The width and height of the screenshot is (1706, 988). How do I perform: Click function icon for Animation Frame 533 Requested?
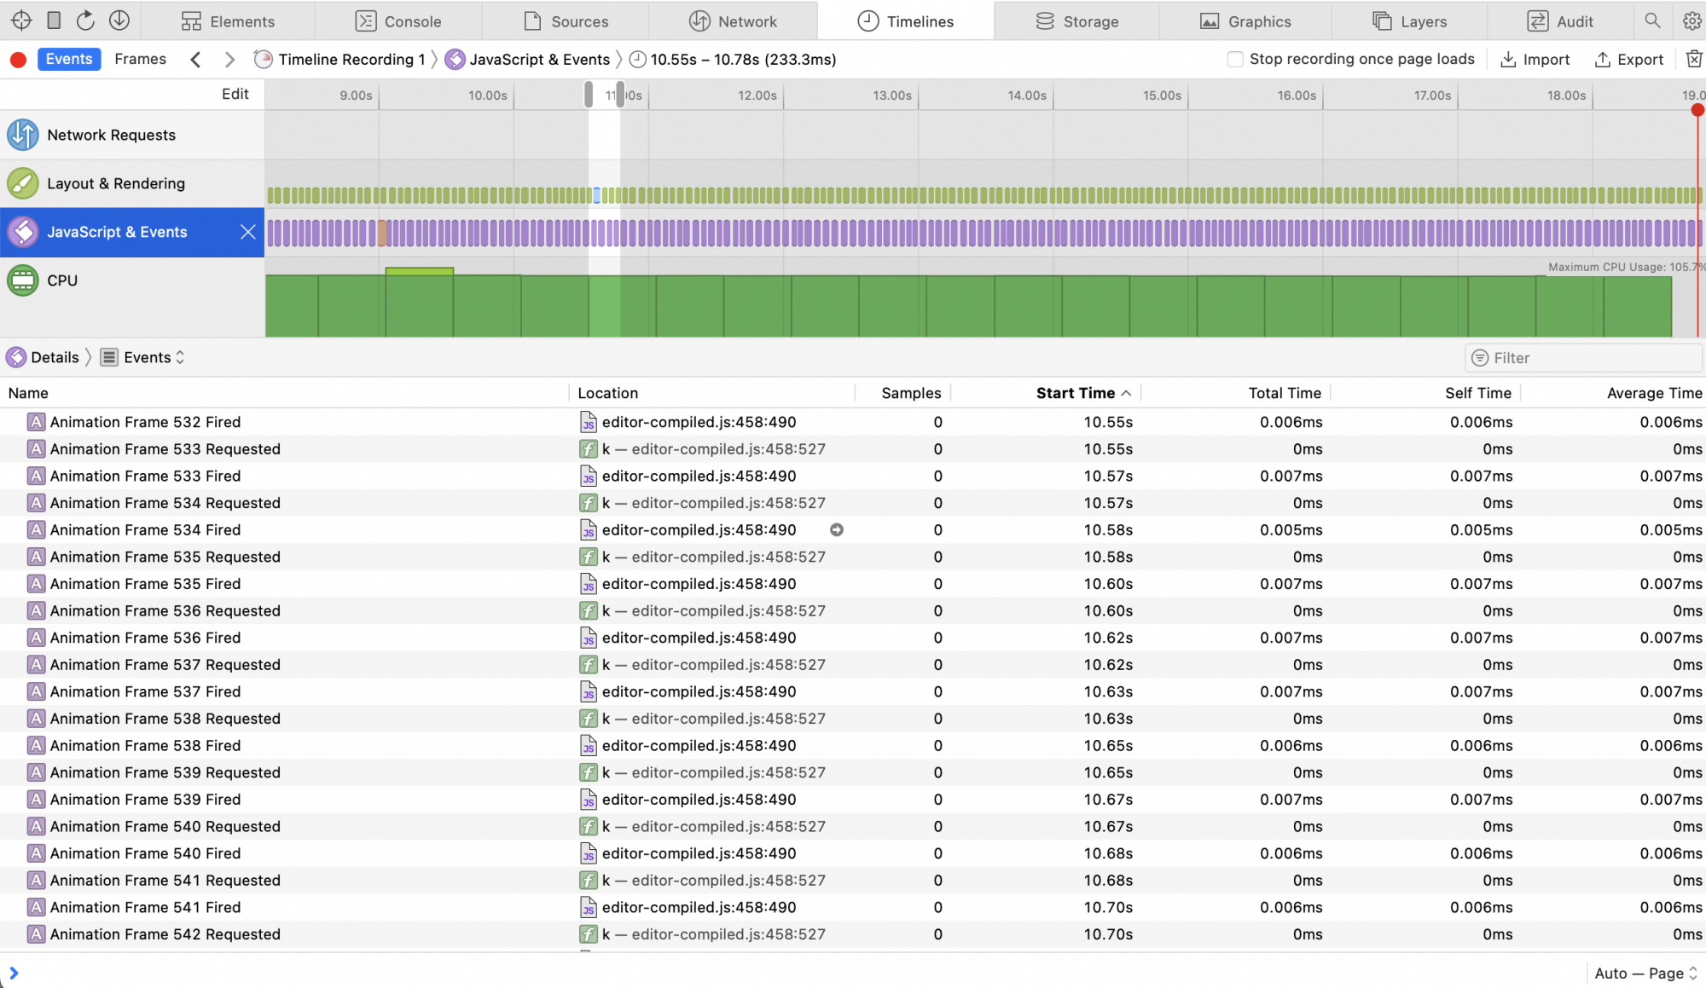pos(589,449)
